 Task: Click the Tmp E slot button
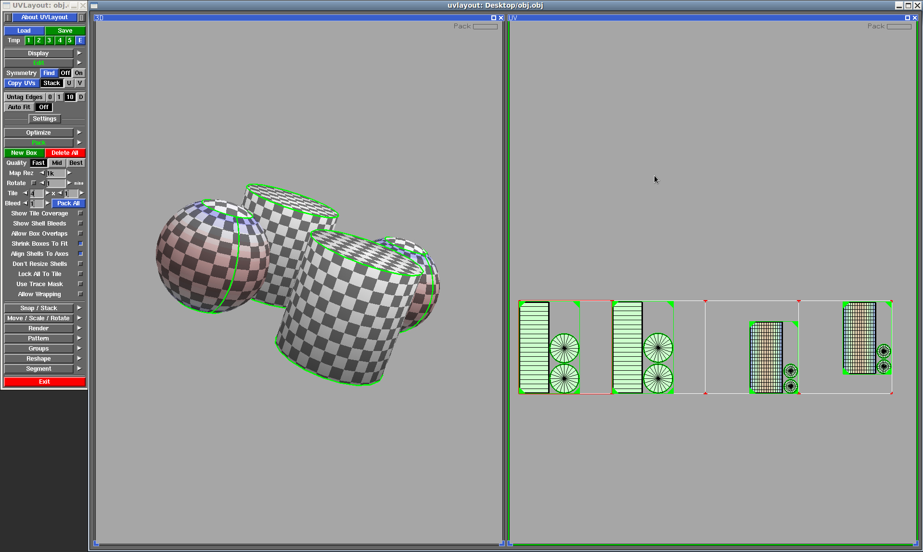pyautogui.click(x=80, y=40)
